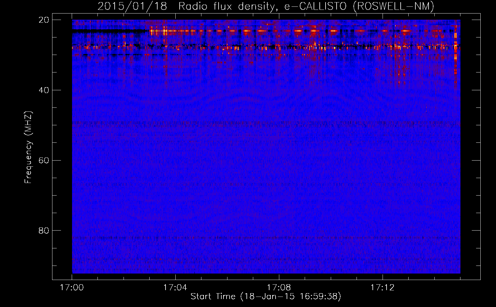Click the 'Start Time (18-Jan-15 16:59:38)' axis label
Screen dimensions: 496x307
click(266, 297)
